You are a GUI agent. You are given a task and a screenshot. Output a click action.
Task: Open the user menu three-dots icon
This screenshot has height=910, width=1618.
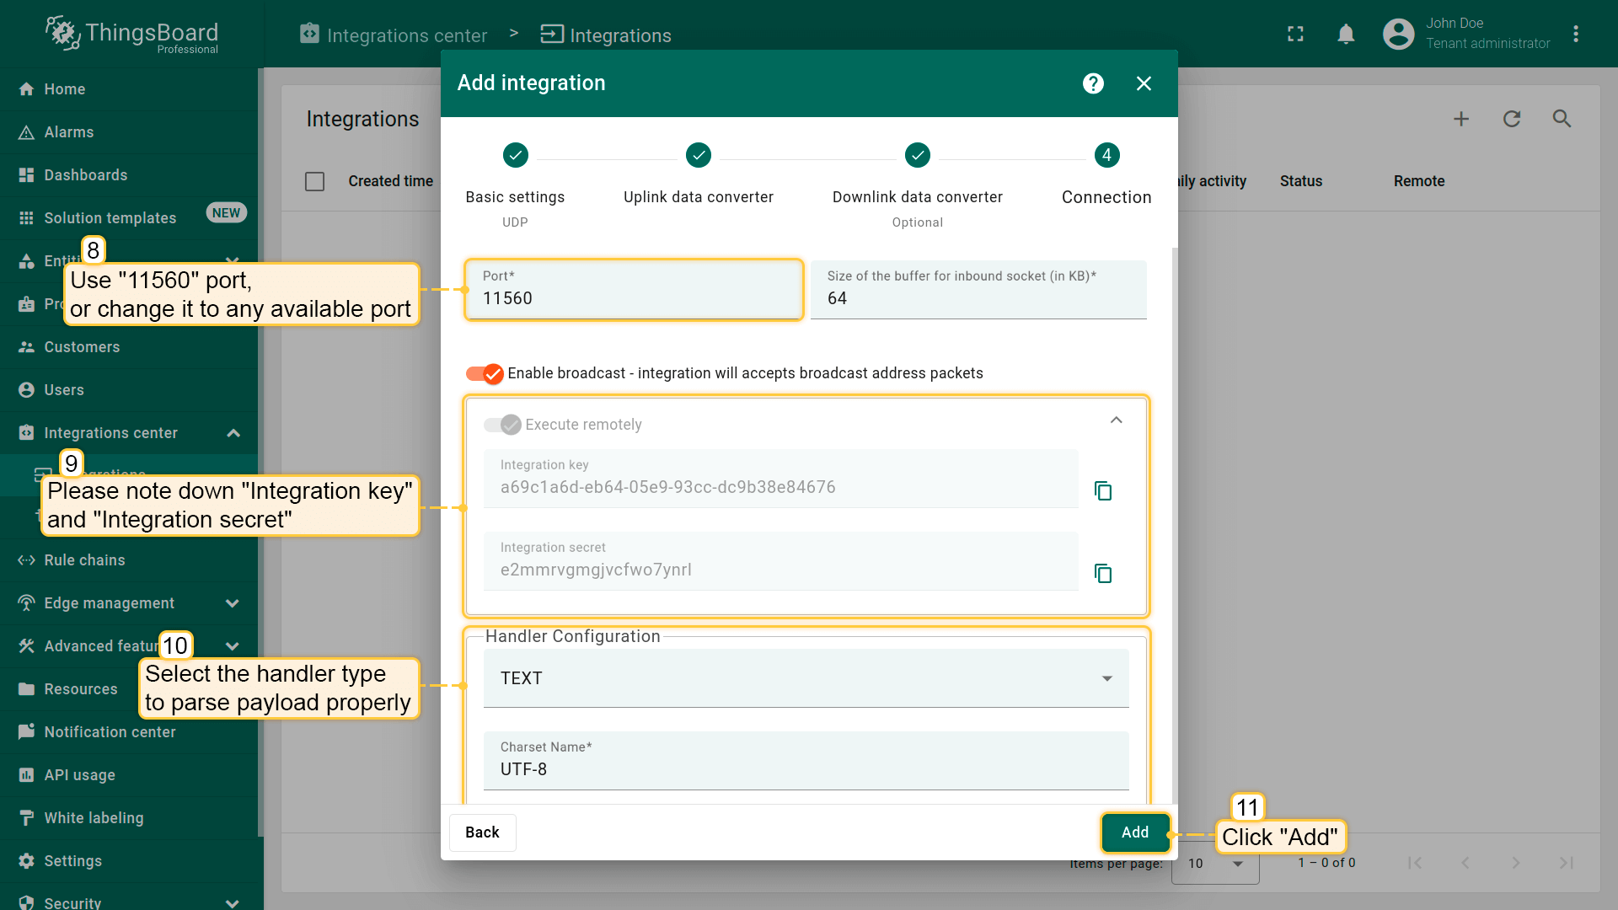tap(1576, 35)
